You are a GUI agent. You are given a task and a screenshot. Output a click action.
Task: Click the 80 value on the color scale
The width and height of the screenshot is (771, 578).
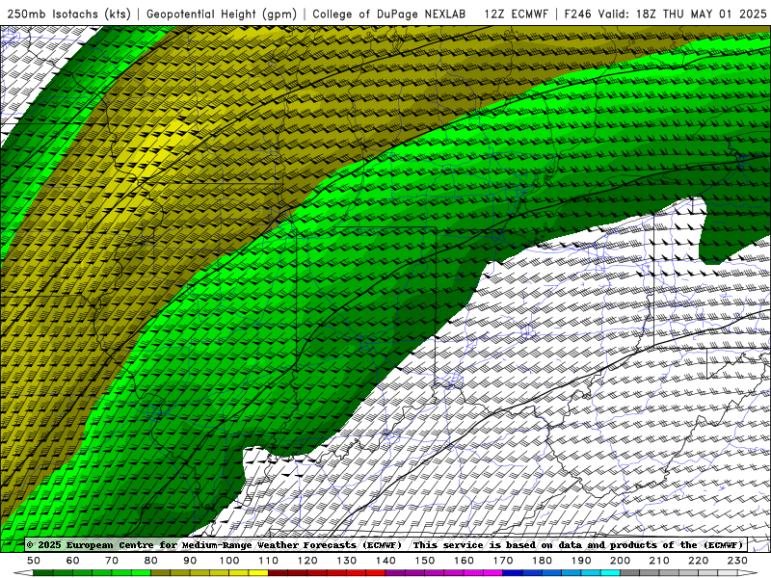(x=151, y=561)
